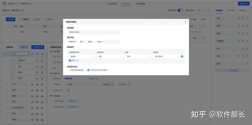The image size is (252, 125).
Task: Click the middle layout icon in 修改 row
Action: click(243, 33)
